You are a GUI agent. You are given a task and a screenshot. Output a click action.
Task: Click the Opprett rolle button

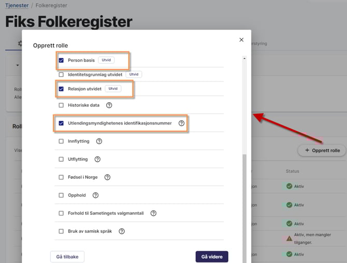tap(322, 150)
